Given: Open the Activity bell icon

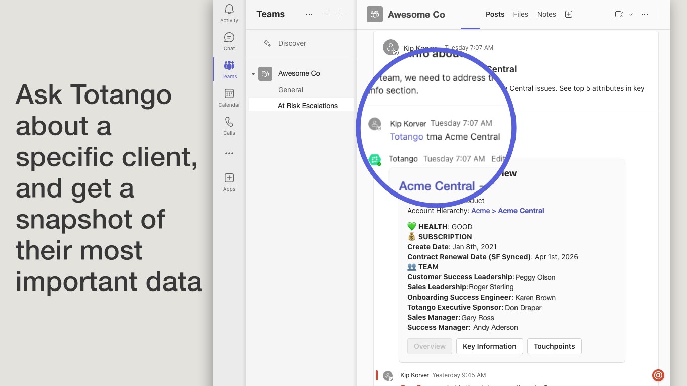Looking at the screenshot, I should [x=229, y=9].
